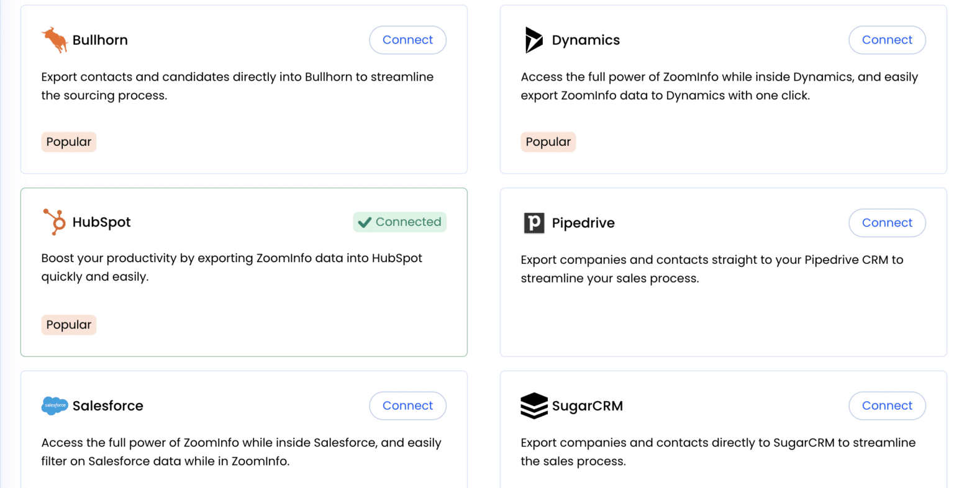954x488 pixels.
Task: Select the Pipedrive logo icon
Action: [533, 222]
